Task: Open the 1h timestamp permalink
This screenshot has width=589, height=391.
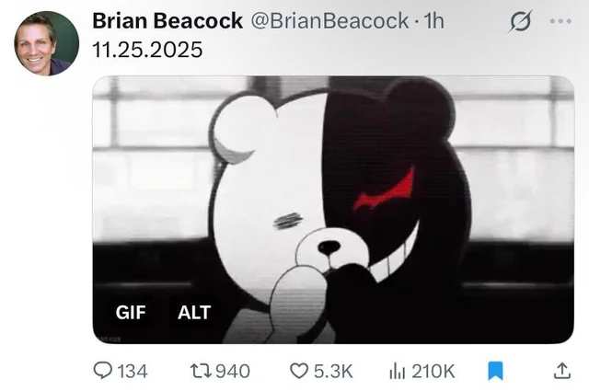Action: [433, 20]
